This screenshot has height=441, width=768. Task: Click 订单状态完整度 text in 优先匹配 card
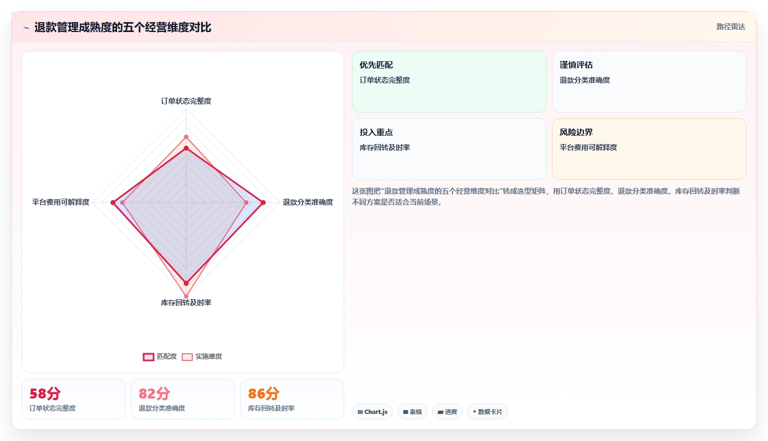point(385,80)
